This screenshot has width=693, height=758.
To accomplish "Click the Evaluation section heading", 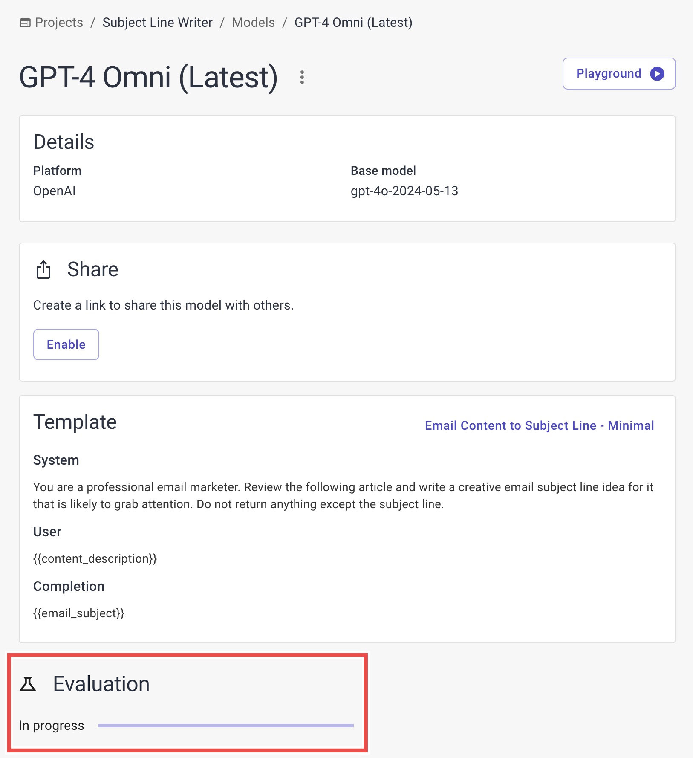I will [x=101, y=684].
